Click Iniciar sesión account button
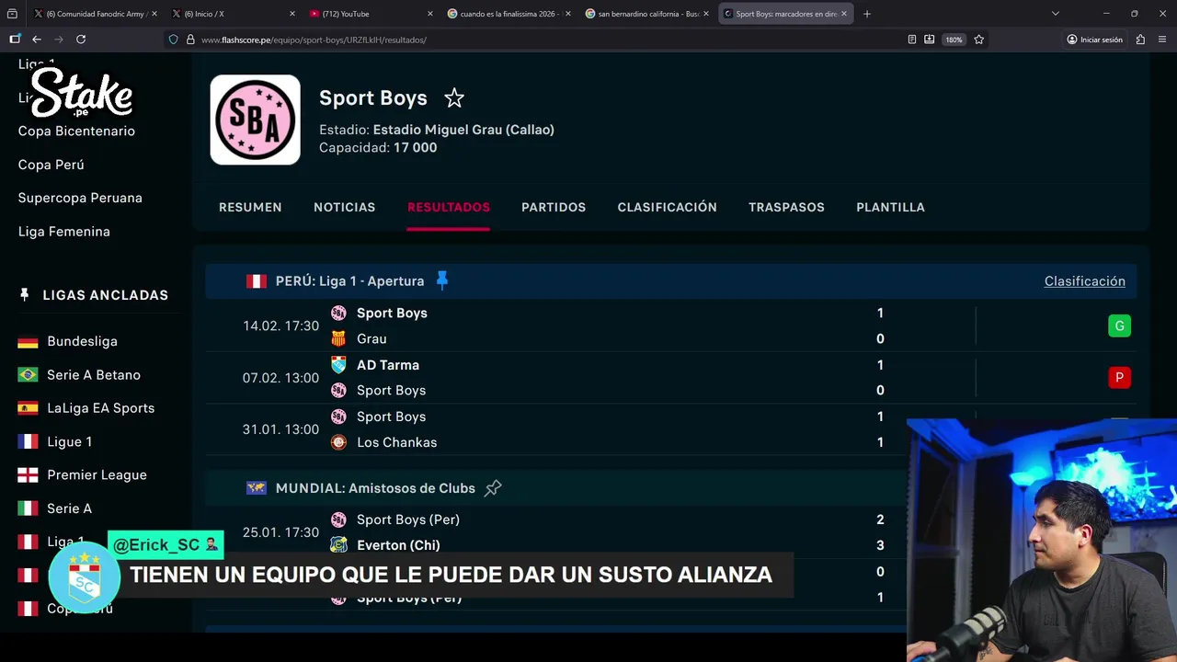Viewport: 1177px width, 662px height. (1094, 40)
